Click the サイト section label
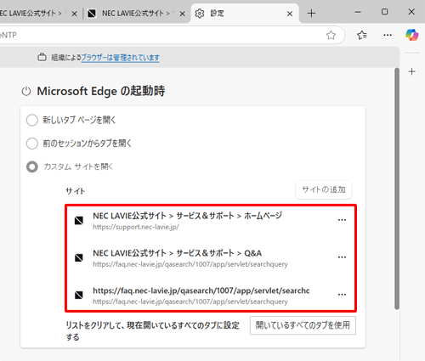The image size is (425, 361). (x=75, y=191)
